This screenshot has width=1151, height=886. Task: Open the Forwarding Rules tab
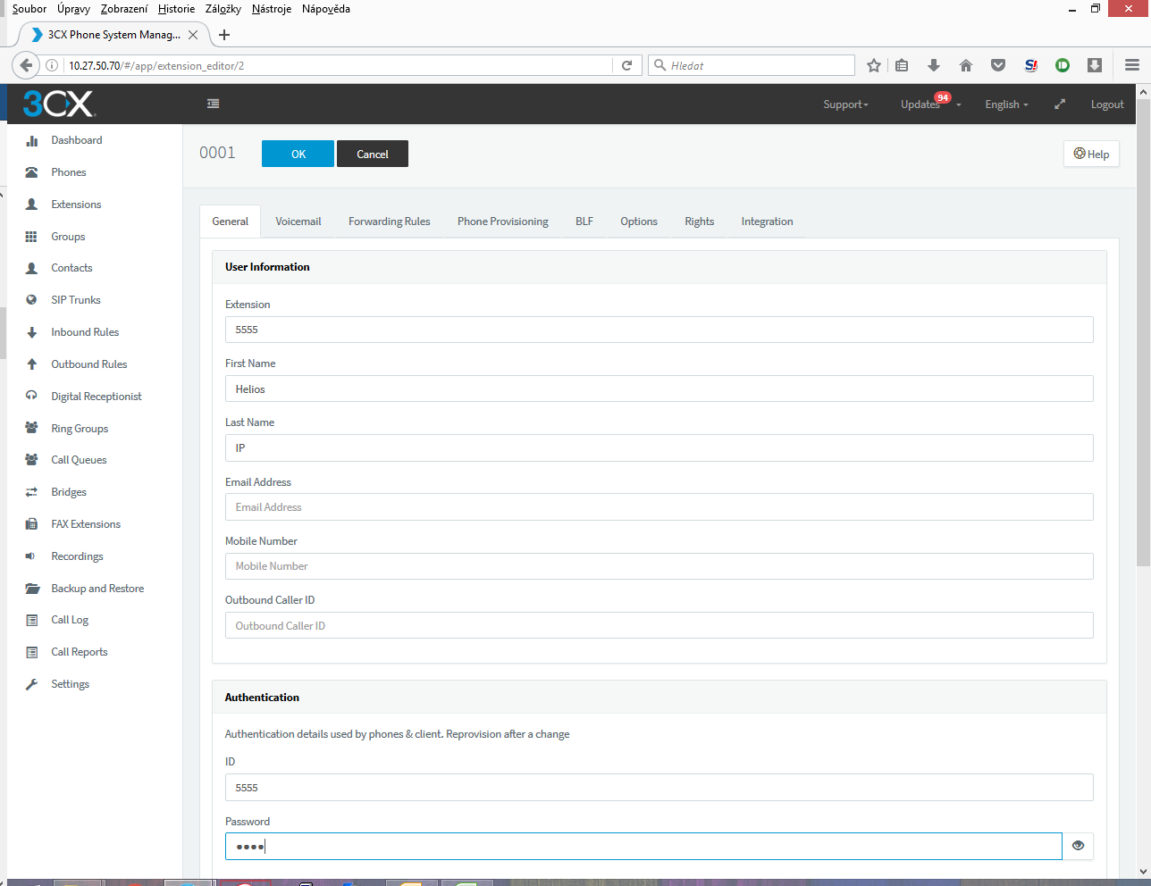(389, 221)
